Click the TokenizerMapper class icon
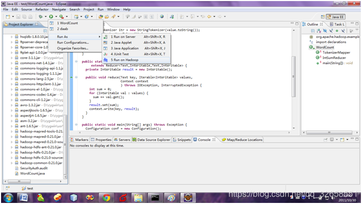 (318, 52)
